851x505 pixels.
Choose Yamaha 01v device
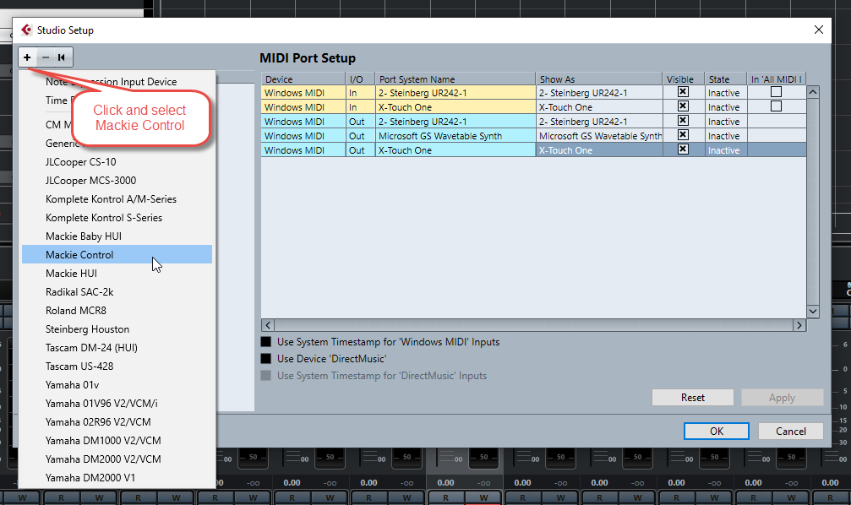pos(117,384)
